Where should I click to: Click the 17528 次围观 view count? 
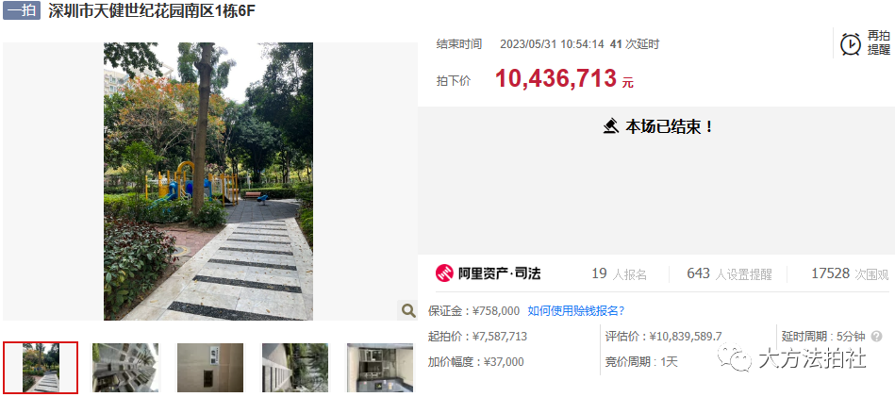click(x=850, y=273)
